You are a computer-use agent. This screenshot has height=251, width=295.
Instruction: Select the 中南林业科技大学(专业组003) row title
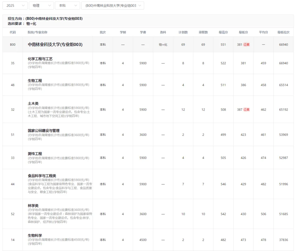pyautogui.click(x=55, y=45)
